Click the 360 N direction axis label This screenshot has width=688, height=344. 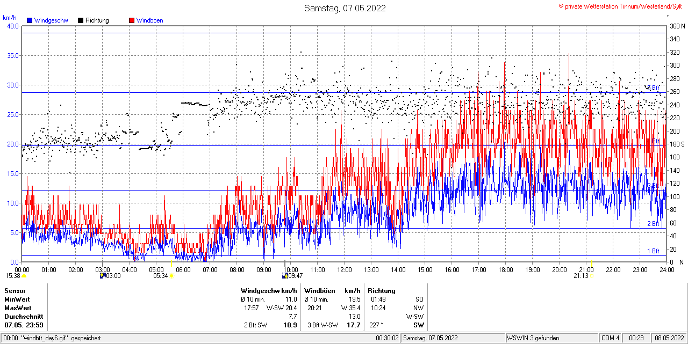pos(676,26)
